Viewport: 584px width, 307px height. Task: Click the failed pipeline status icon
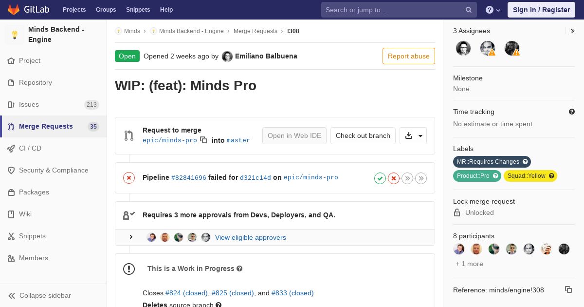click(129, 178)
